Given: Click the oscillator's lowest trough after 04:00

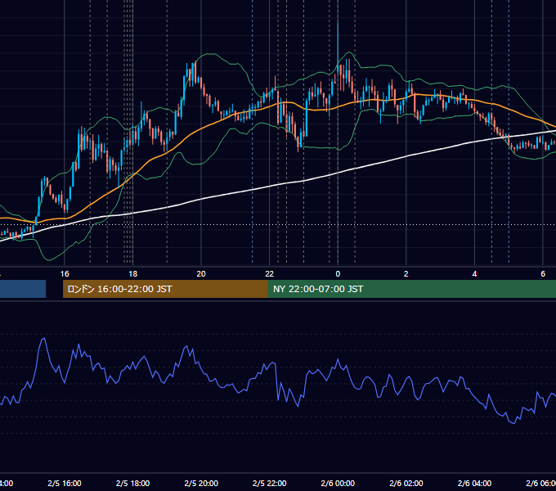Looking at the screenshot, I should point(514,423).
